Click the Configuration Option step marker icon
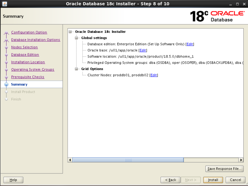248x186 pixels. [6, 32]
